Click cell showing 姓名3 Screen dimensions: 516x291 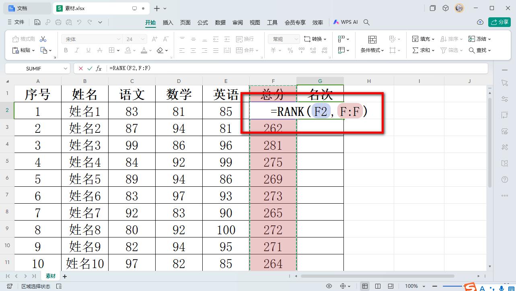click(85, 145)
